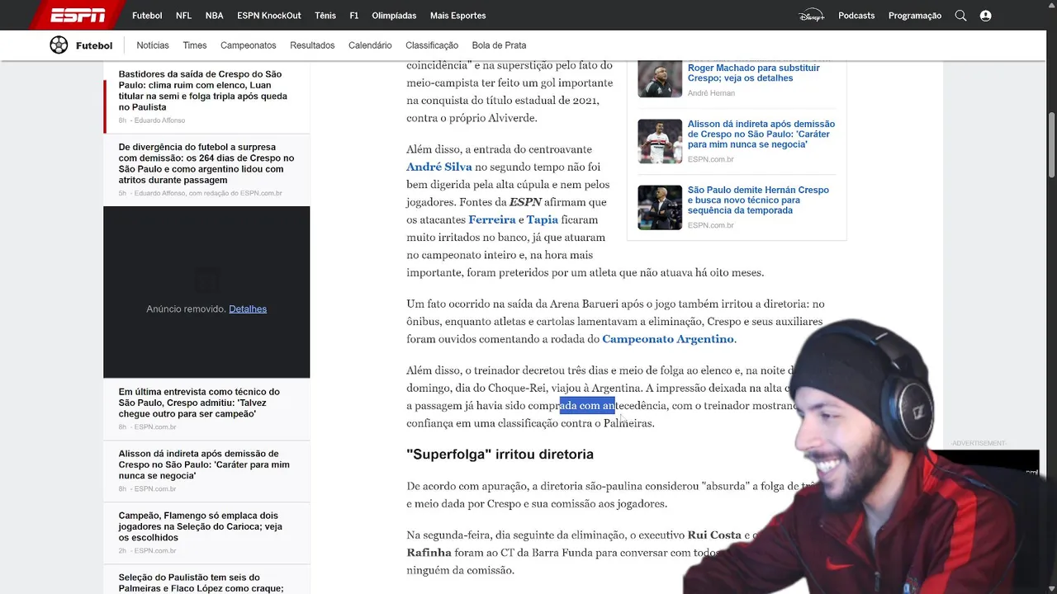The width and height of the screenshot is (1057, 594).
Task: Click the Disney+ logo icon
Action: click(811, 16)
